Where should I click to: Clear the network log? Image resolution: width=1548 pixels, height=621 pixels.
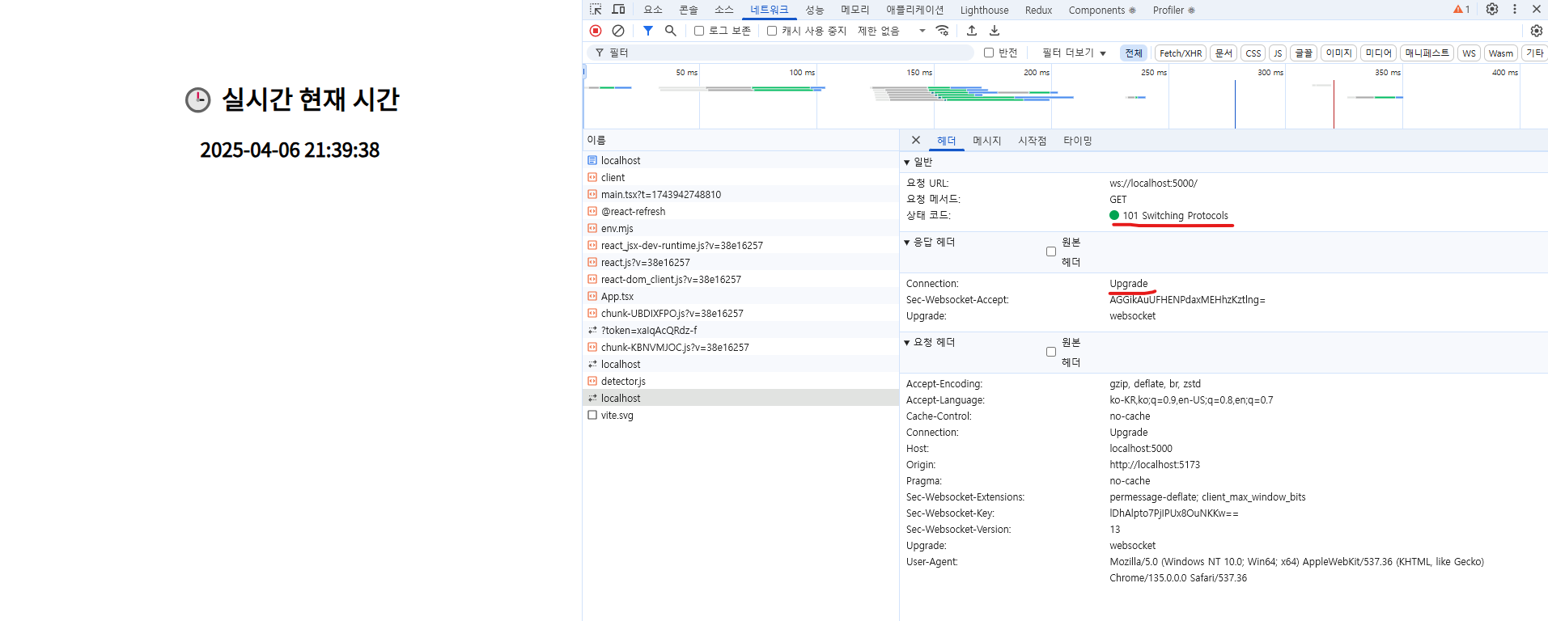pyautogui.click(x=618, y=31)
